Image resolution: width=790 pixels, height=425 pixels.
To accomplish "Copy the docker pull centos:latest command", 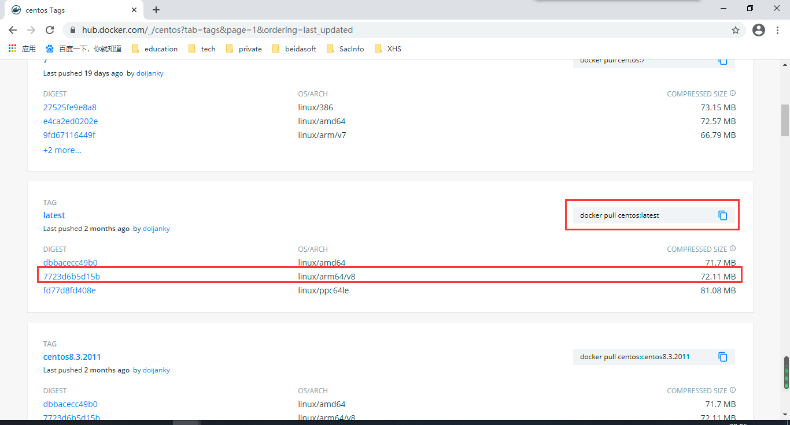I will (722, 215).
